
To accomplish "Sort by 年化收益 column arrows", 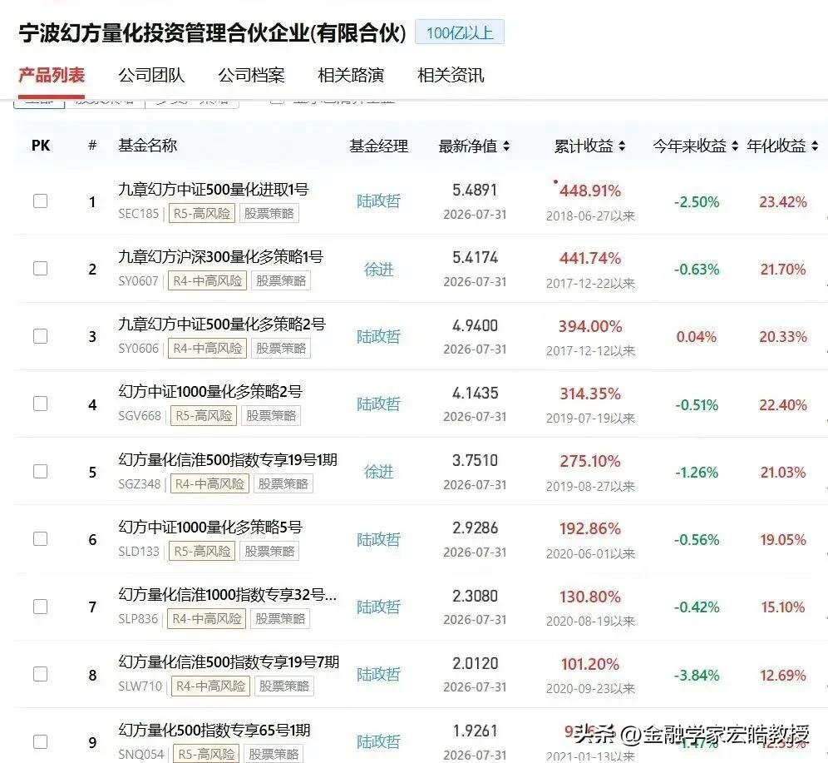I will (x=814, y=146).
